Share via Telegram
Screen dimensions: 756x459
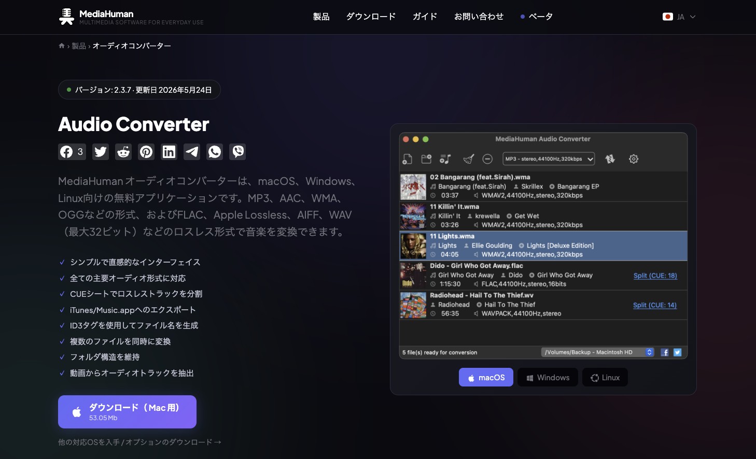coord(192,151)
